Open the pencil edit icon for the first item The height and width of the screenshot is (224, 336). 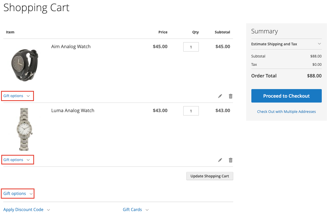click(220, 96)
